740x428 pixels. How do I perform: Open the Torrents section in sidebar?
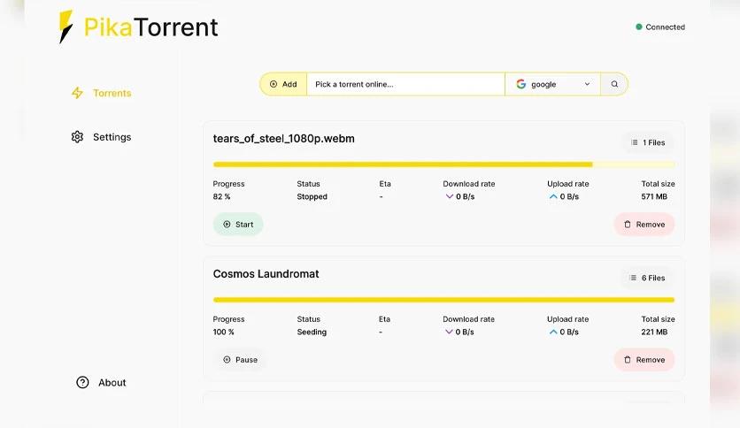click(x=102, y=93)
